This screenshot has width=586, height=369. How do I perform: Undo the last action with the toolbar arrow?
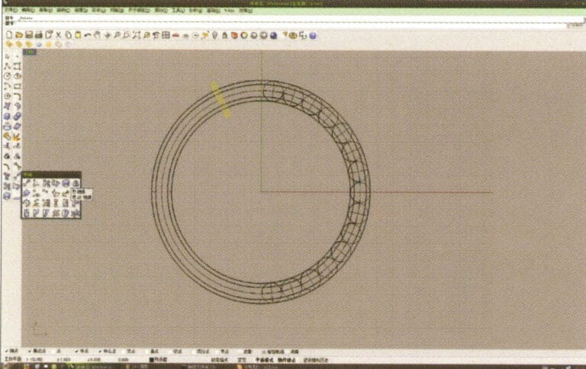pyautogui.click(x=88, y=35)
